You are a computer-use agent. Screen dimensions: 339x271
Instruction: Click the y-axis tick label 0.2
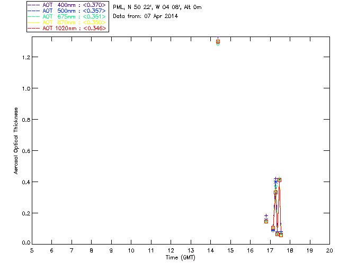(26, 213)
